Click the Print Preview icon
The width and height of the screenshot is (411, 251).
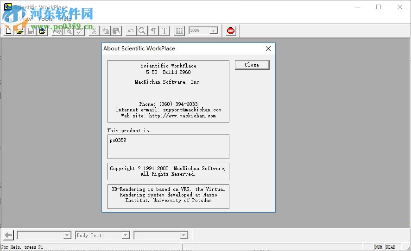pyautogui.click(x=68, y=31)
